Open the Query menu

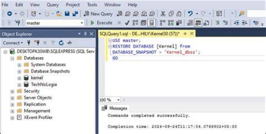coord(52,5)
